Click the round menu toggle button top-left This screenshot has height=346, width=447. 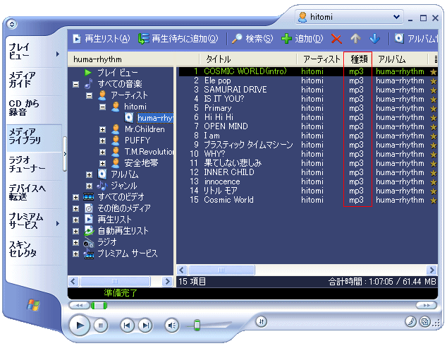click(12, 24)
